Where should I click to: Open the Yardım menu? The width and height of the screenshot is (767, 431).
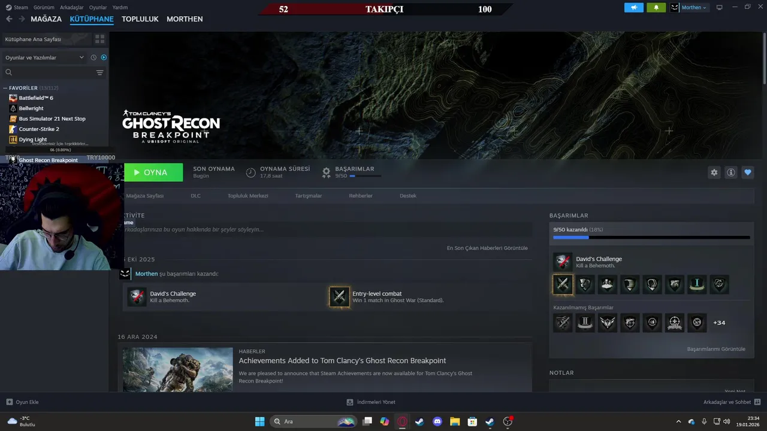[120, 7]
